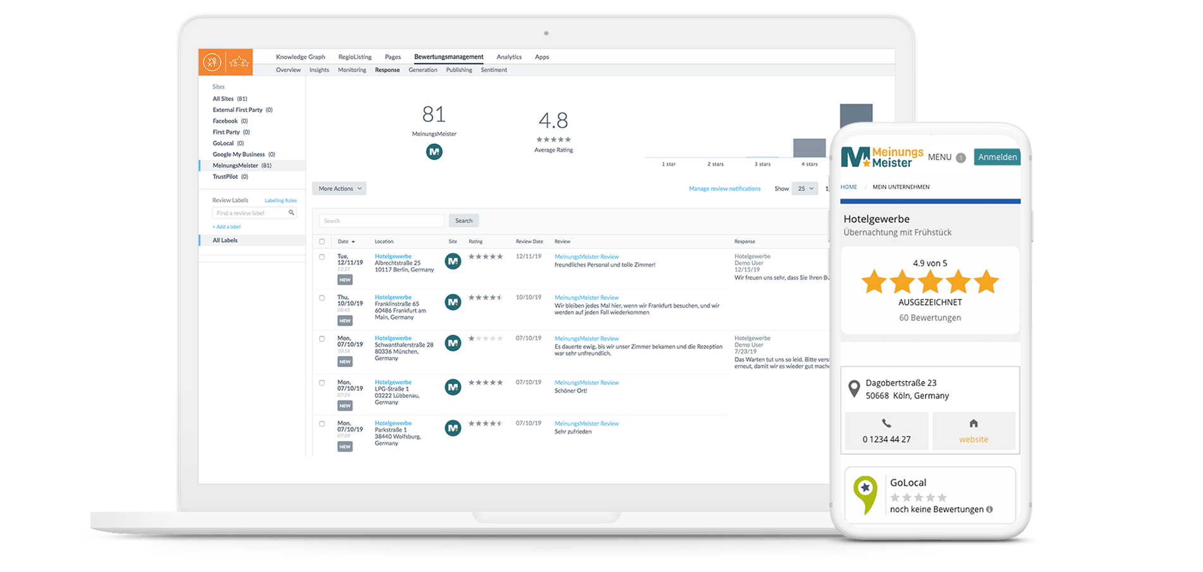This screenshot has width=1203, height=572.
Task: Click the GoLocal green pin logo
Action: 866,495
